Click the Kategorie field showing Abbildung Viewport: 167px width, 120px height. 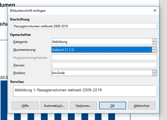point(102,42)
